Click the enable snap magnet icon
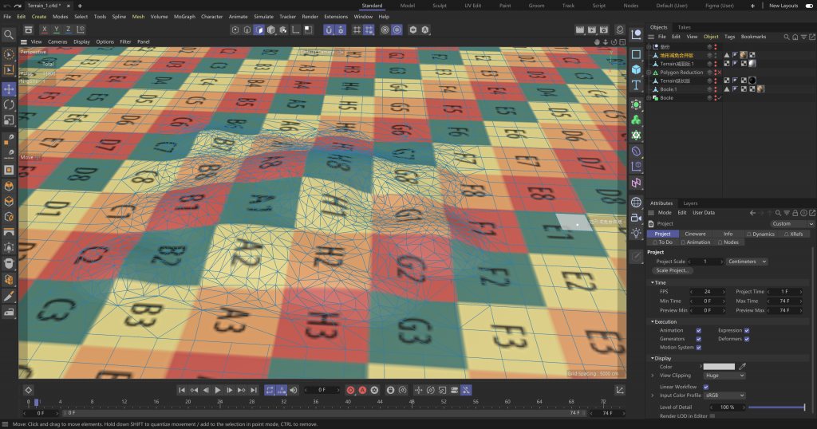 [329, 30]
